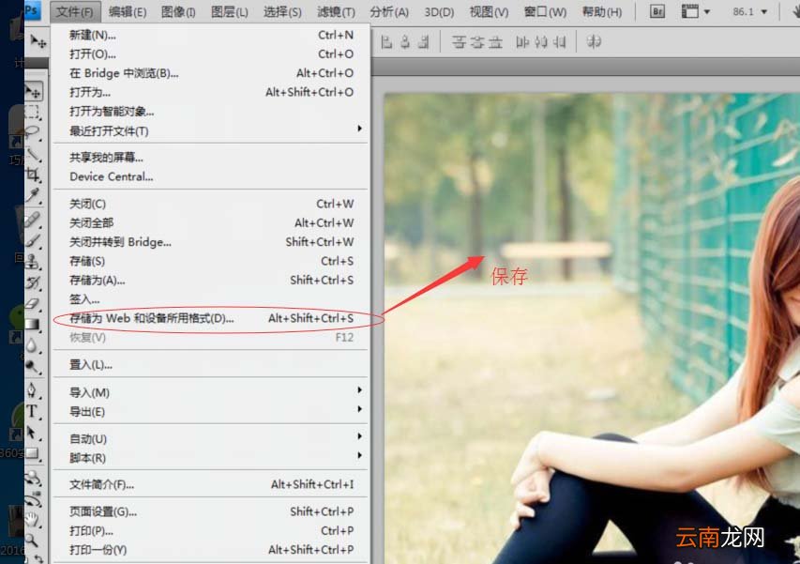Viewport: 800px width, 564px height.
Task: Click the Distribute Bottom Edges icon
Action: pos(495,42)
